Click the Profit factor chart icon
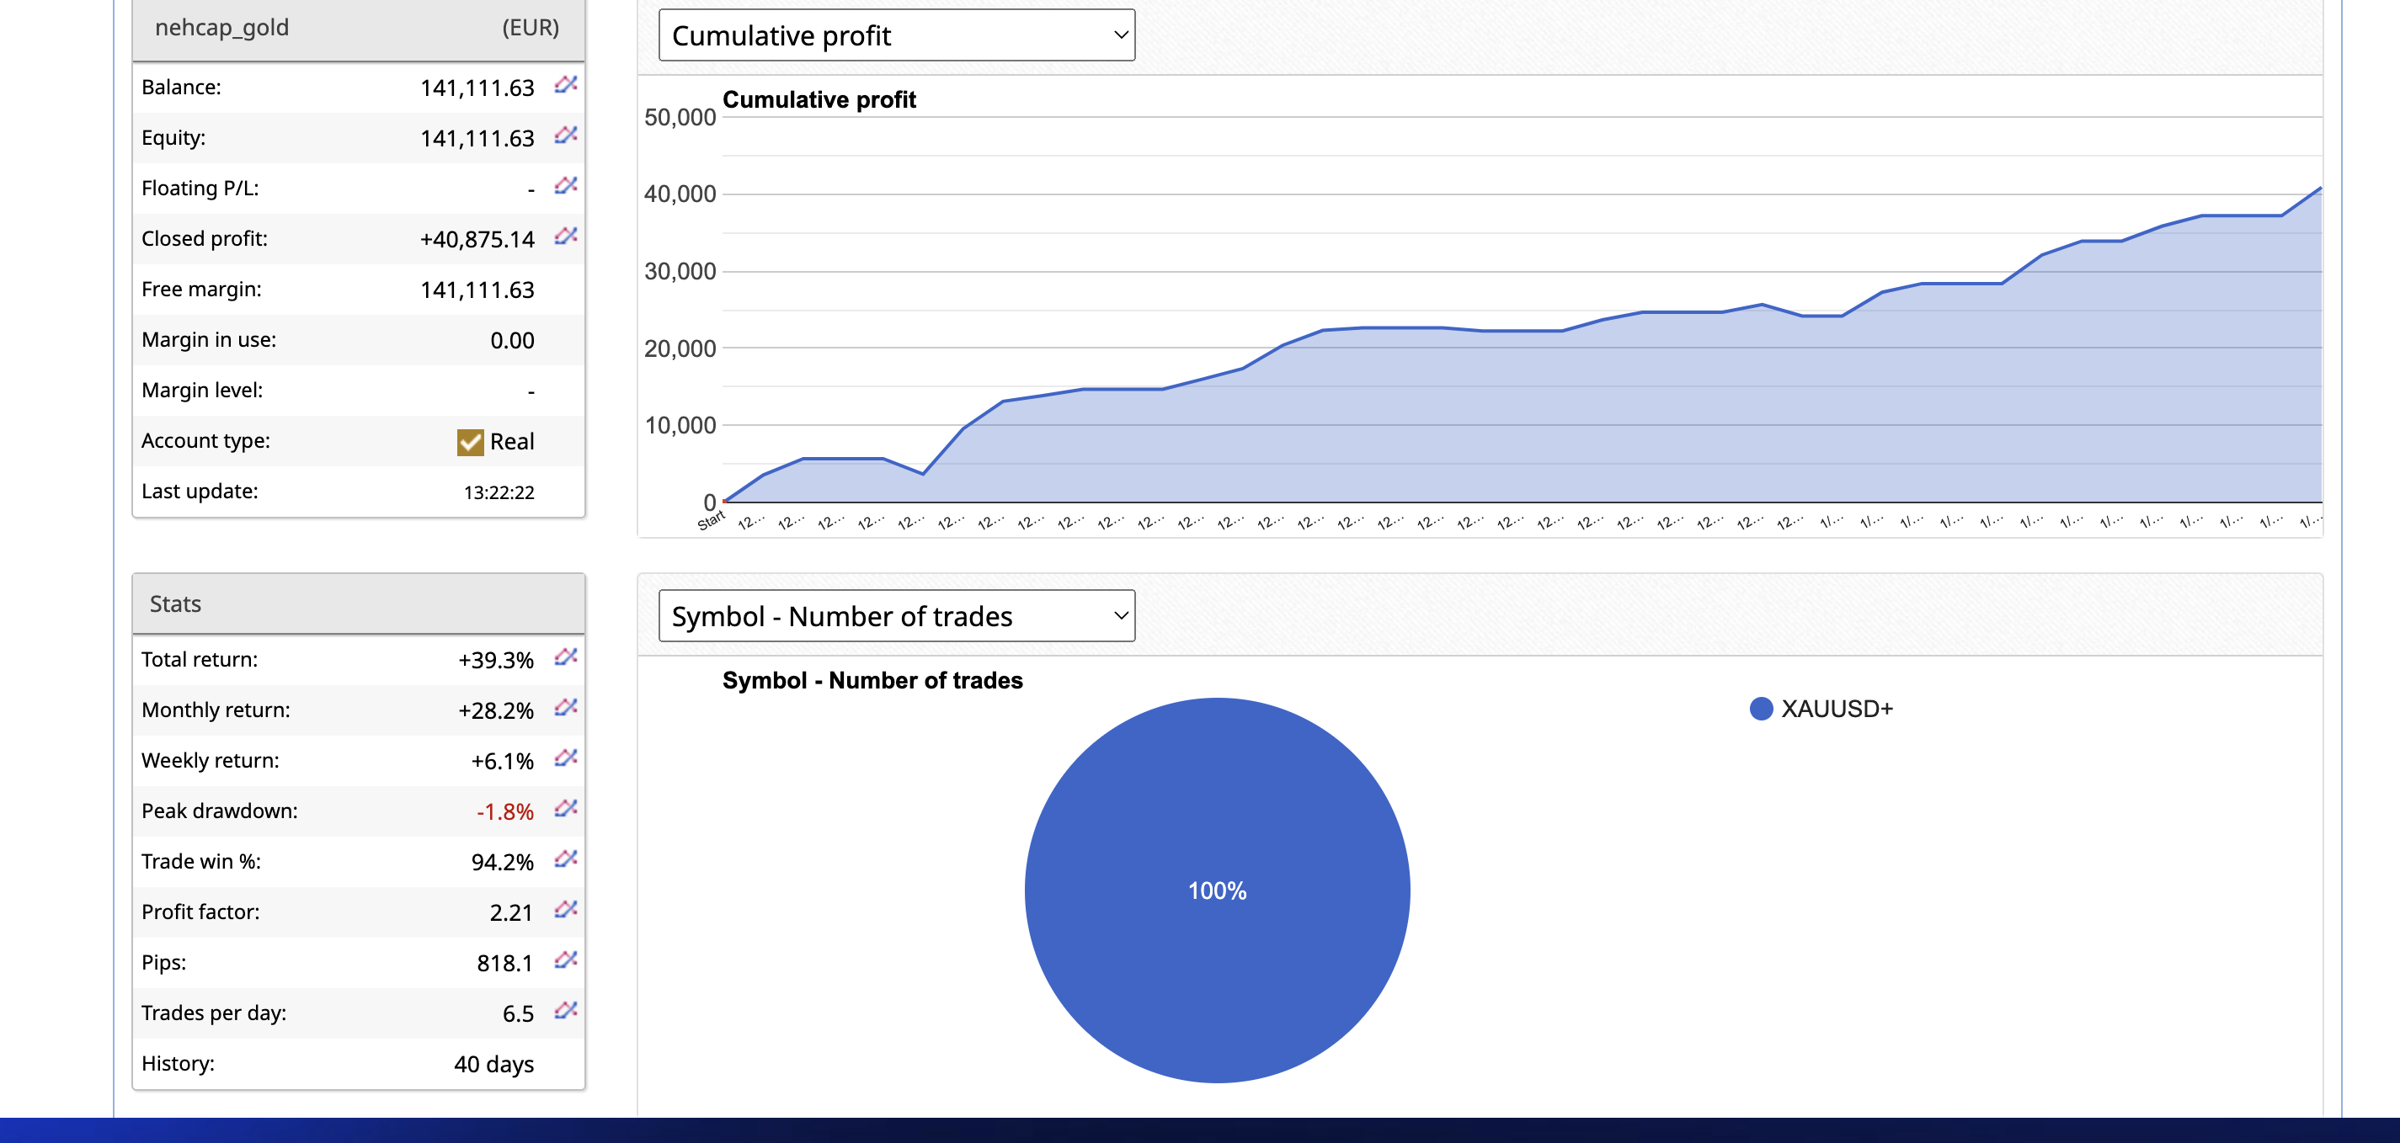The image size is (2400, 1143). [x=566, y=909]
